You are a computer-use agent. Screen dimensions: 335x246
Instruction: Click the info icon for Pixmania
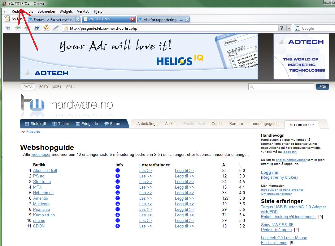[118, 209]
